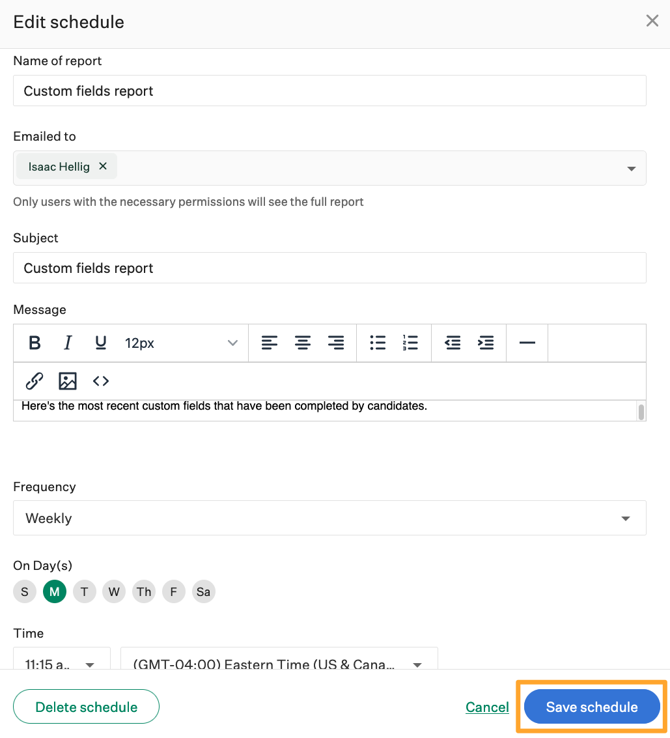Align message text right
Viewport: 670px width, 738px height.
(x=336, y=343)
